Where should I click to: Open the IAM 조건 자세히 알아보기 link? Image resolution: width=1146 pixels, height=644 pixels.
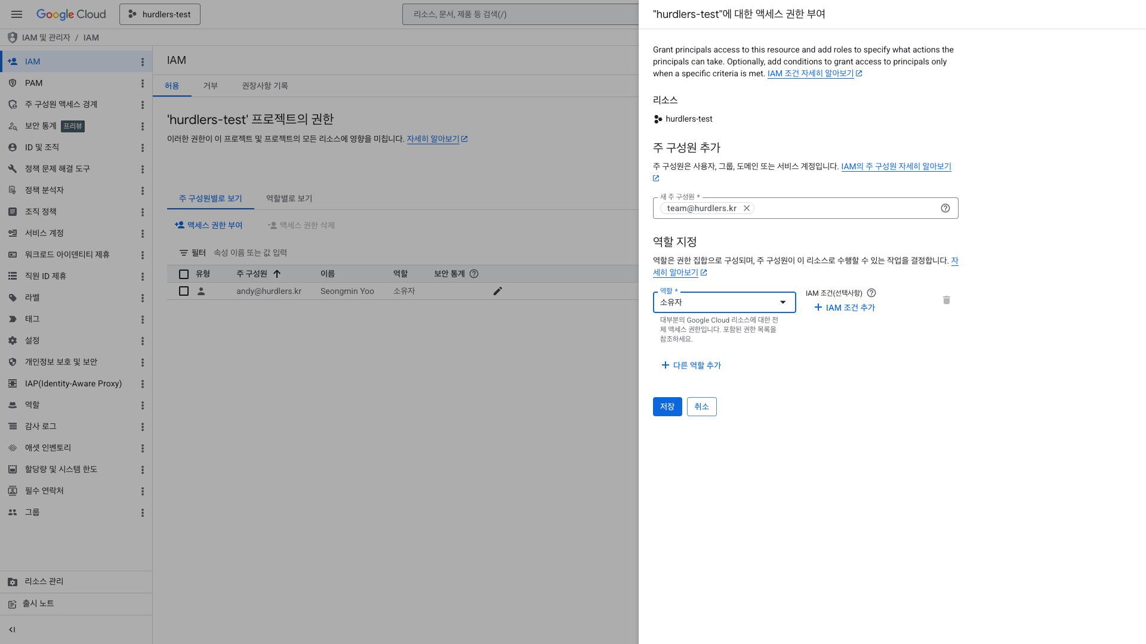click(815, 73)
